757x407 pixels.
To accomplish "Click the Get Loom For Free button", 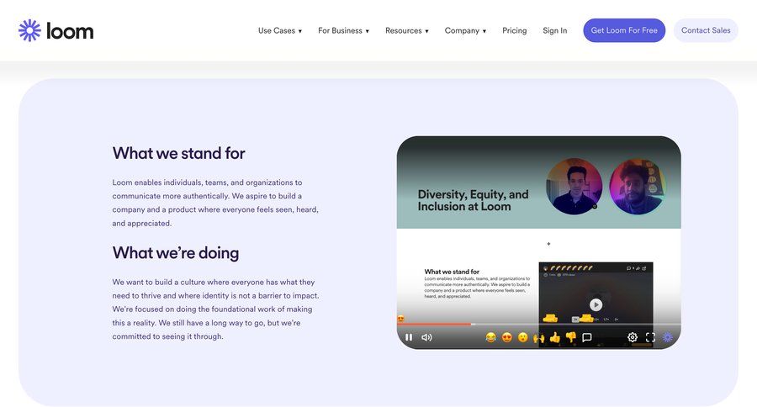I will pyautogui.click(x=624, y=31).
